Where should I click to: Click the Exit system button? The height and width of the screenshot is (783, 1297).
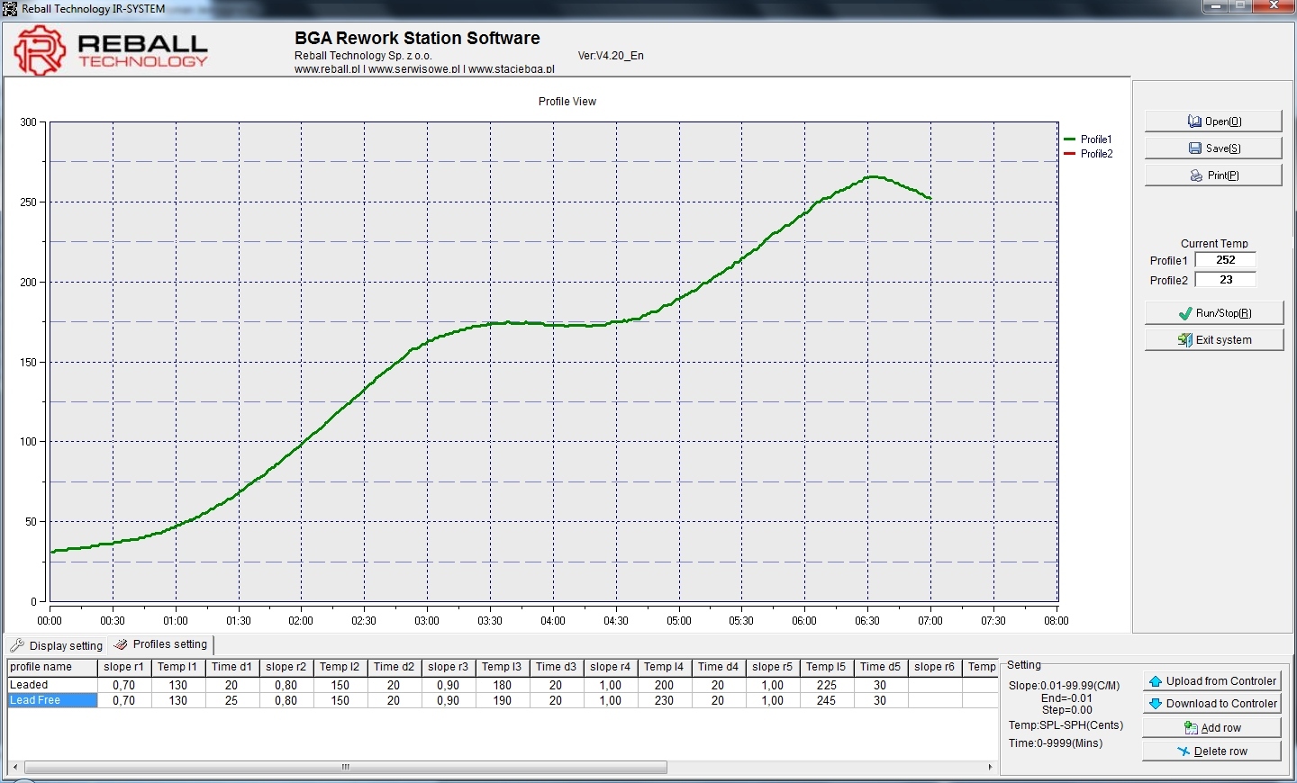(x=1213, y=340)
